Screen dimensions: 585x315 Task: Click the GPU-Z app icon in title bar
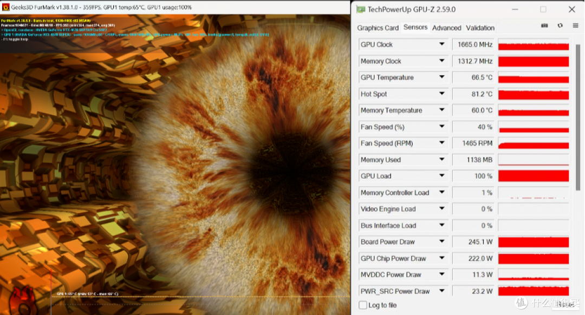(x=360, y=9)
